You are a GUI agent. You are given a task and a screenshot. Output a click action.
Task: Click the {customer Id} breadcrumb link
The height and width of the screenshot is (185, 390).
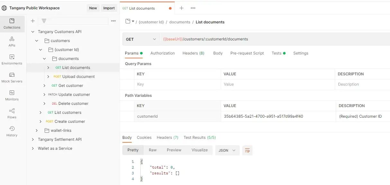[152, 22]
